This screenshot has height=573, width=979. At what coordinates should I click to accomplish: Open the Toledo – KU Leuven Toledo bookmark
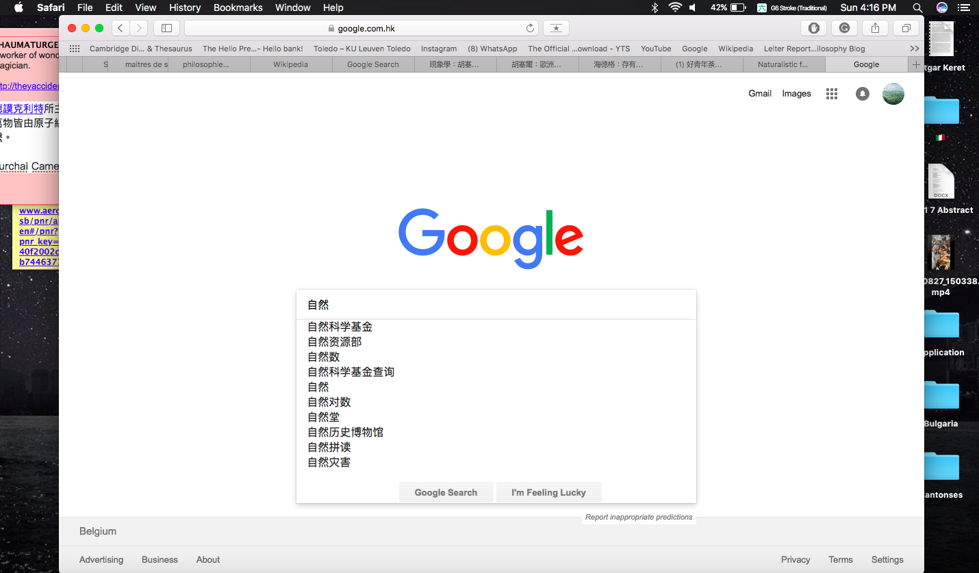[362, 49]
